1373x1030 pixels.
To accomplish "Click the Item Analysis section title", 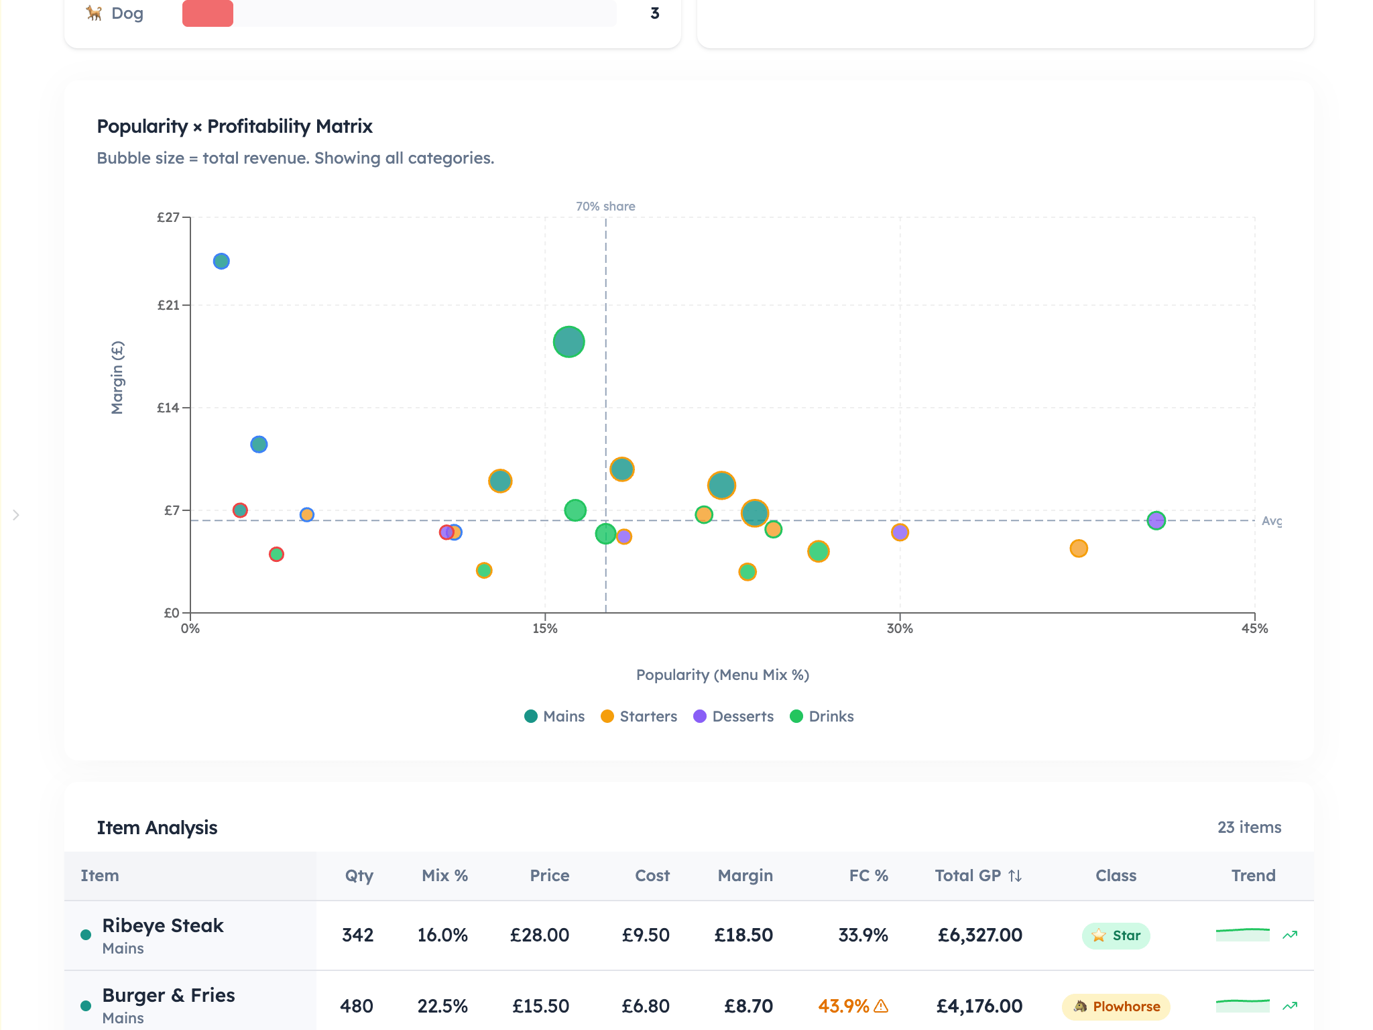I will point(157,827).
